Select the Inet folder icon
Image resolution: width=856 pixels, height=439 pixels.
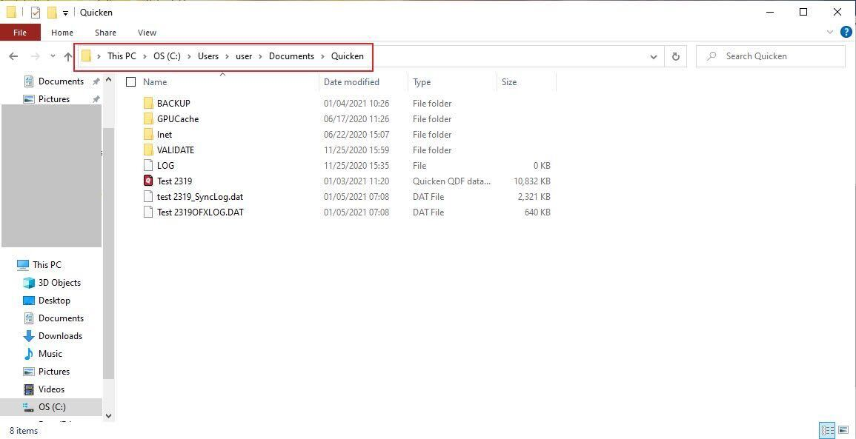[x=148, y=134]
